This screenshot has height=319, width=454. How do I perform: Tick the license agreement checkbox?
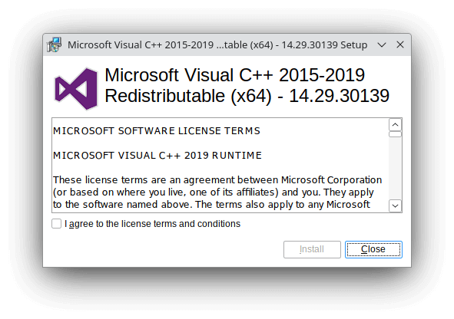56,224
